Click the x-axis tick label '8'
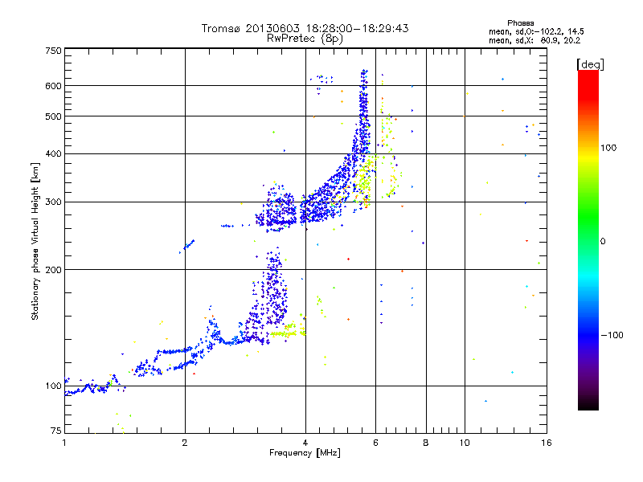The width and height of the screenshot is (643, 482). [x=426, y=443]
